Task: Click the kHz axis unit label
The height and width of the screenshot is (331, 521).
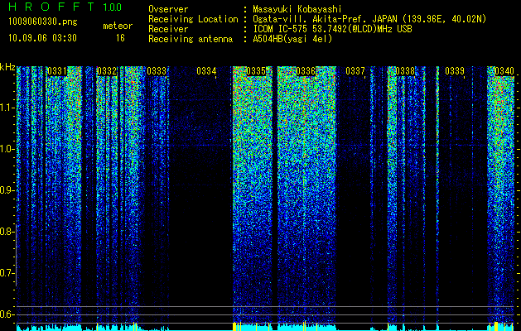Action: [x=7, y=67]
